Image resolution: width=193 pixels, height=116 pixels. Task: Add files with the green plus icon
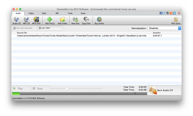click(50, 20)
